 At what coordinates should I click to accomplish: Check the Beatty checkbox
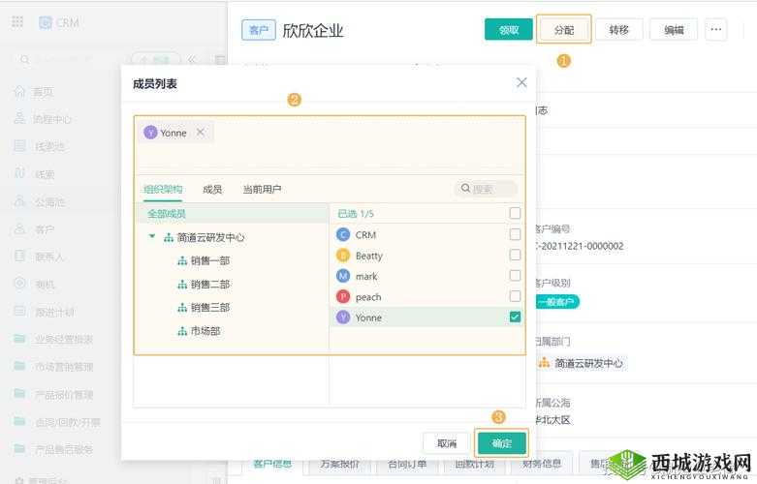(515, 255)
